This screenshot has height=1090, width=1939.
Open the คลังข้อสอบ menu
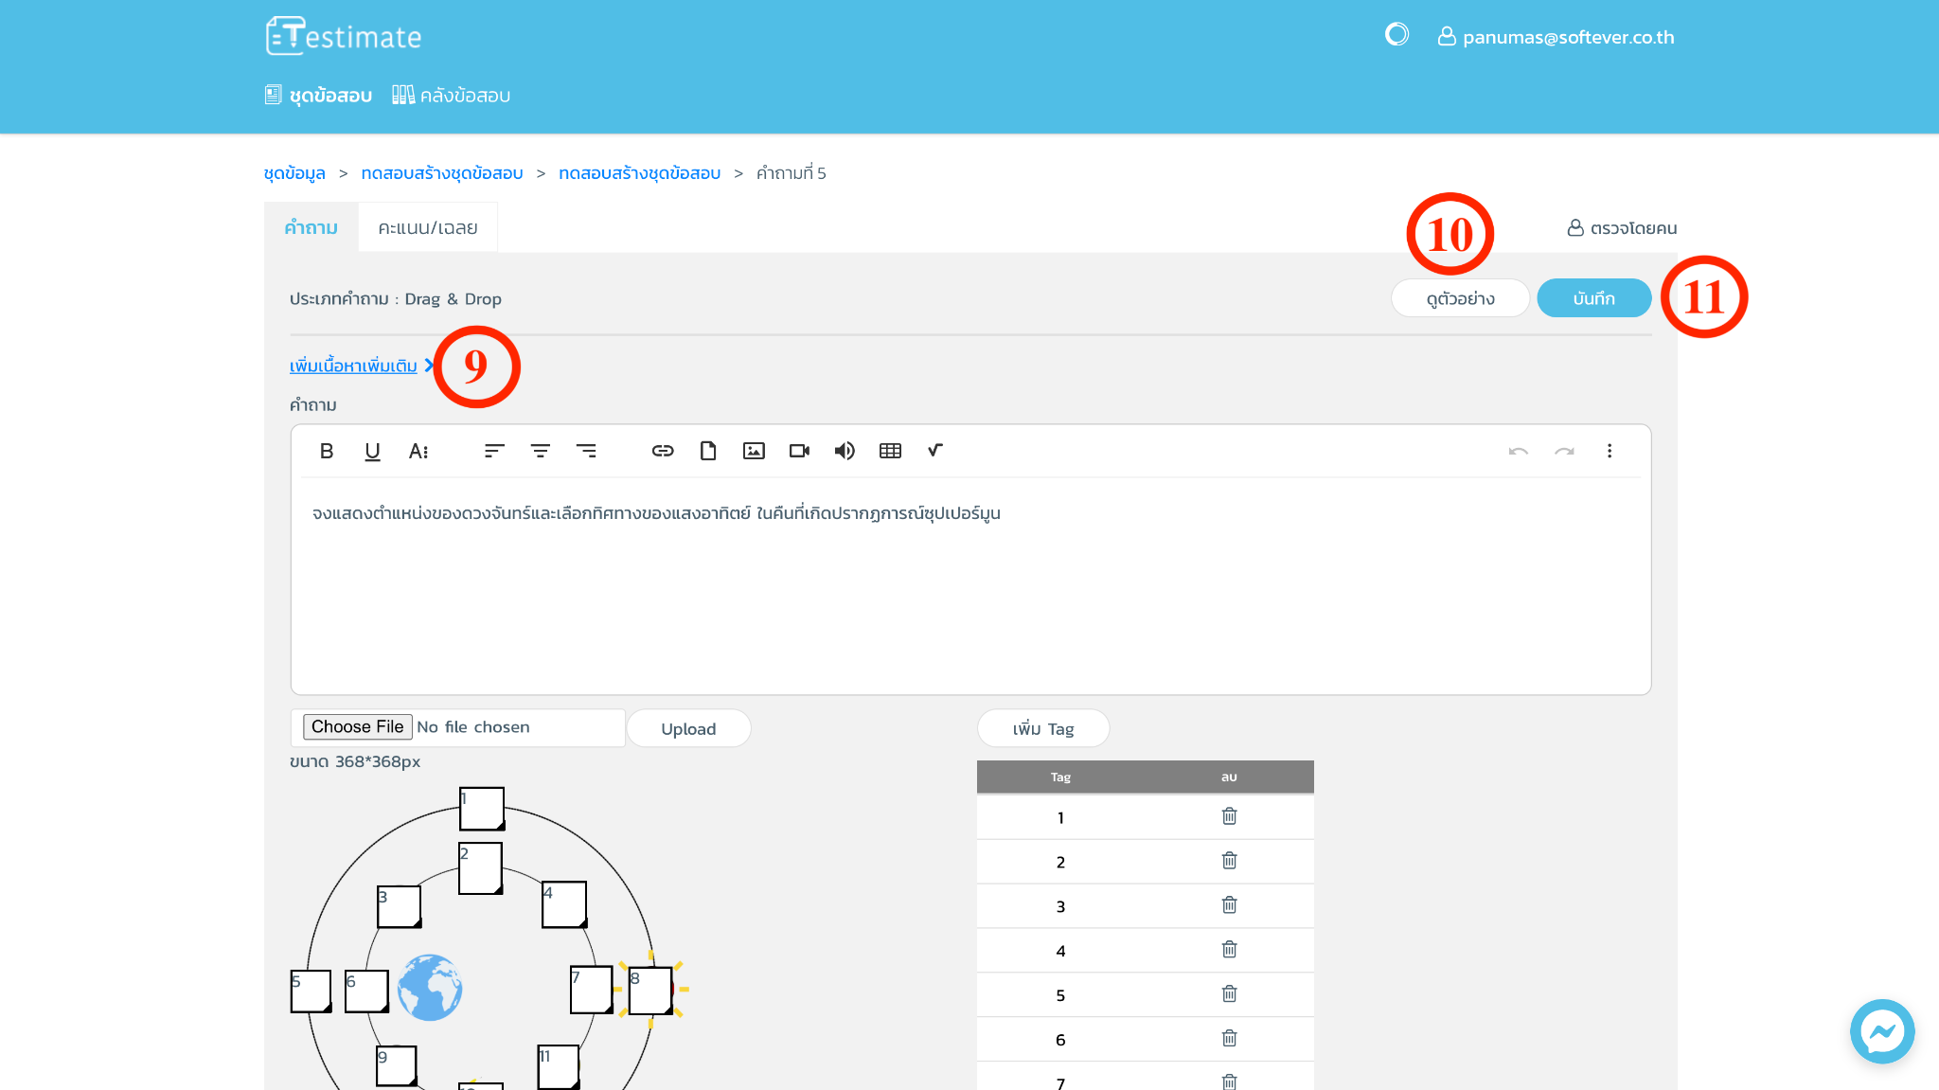point(453,96)
